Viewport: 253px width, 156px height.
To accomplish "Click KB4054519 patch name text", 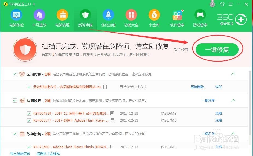I will point(71,113).
